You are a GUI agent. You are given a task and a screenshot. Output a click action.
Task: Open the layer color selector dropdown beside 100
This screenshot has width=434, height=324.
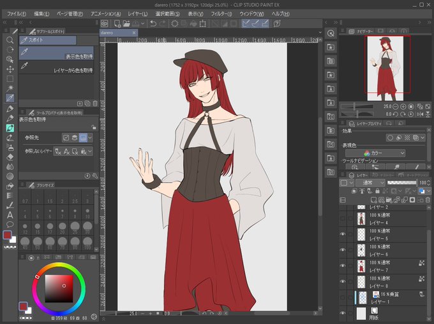coord(428,191)
